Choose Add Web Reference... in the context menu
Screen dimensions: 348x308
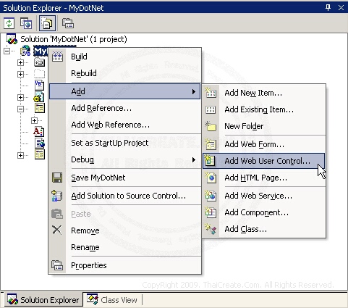pos(125,125)
